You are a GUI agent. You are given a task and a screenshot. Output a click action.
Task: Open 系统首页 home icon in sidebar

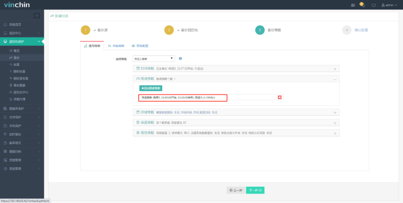coord(6,25)
